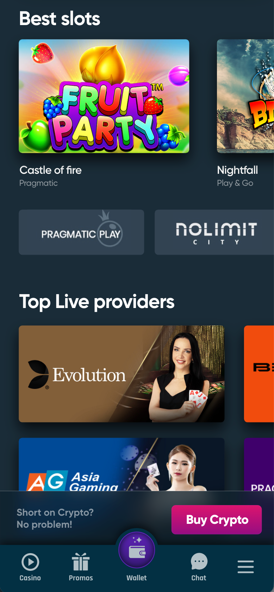Open the orange live provider card

tap(259, 374)
